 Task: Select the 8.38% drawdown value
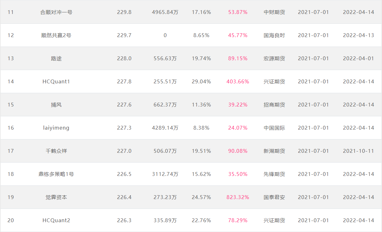pos(201,128)
